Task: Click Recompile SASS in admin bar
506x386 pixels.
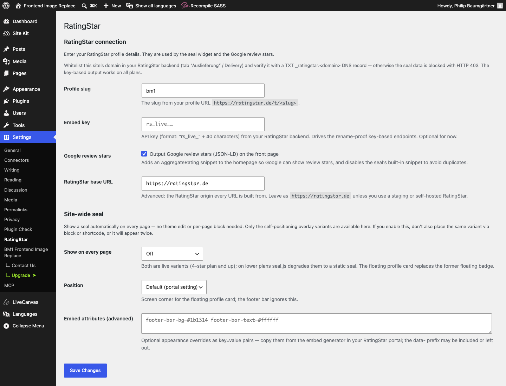Action: pyautogui.click(x=208, y=6)
